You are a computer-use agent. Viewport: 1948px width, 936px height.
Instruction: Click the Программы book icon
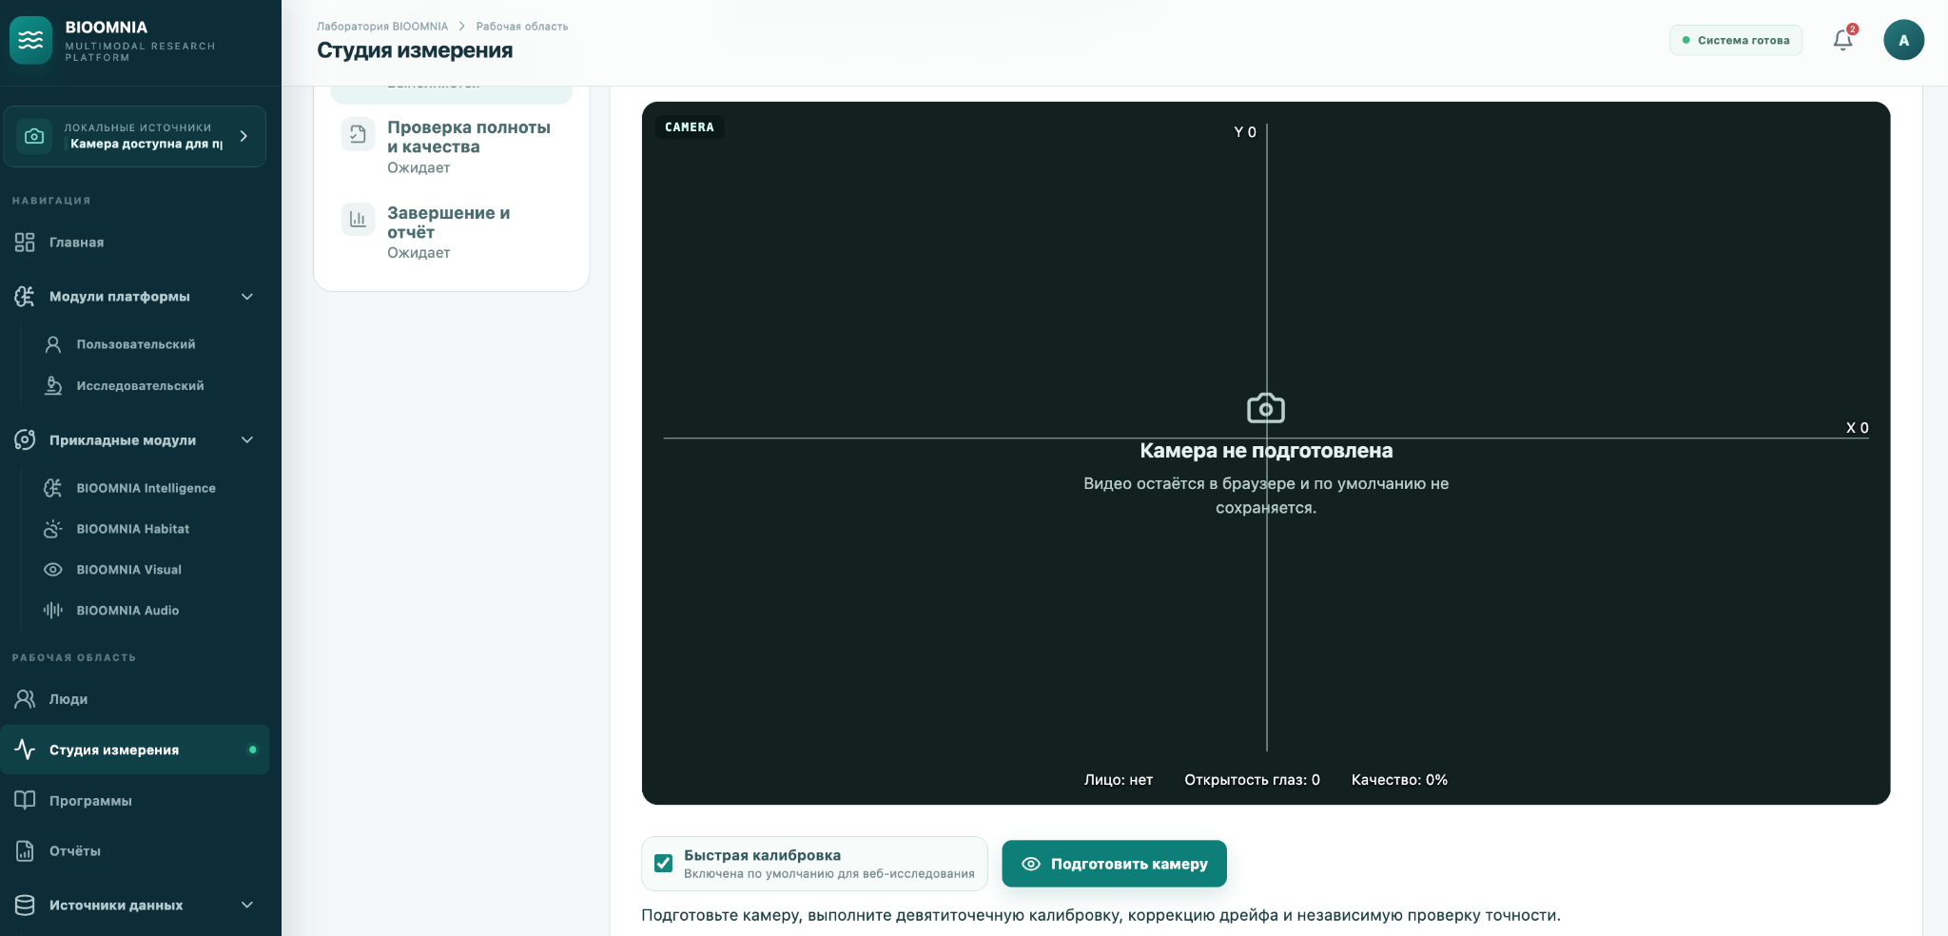25,801
